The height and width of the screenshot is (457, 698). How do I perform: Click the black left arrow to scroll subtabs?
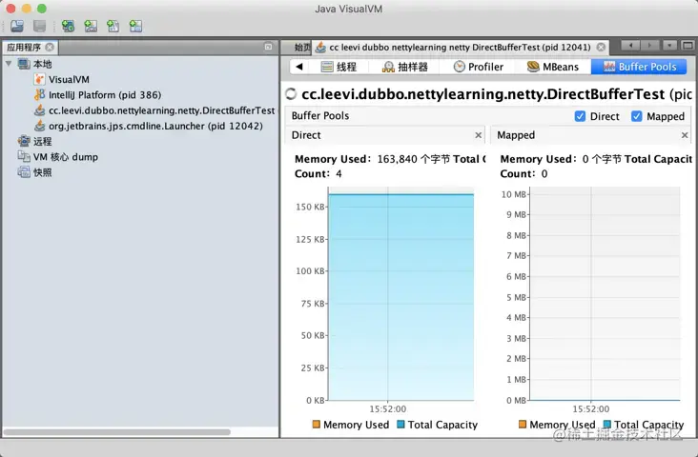(299, 67)
